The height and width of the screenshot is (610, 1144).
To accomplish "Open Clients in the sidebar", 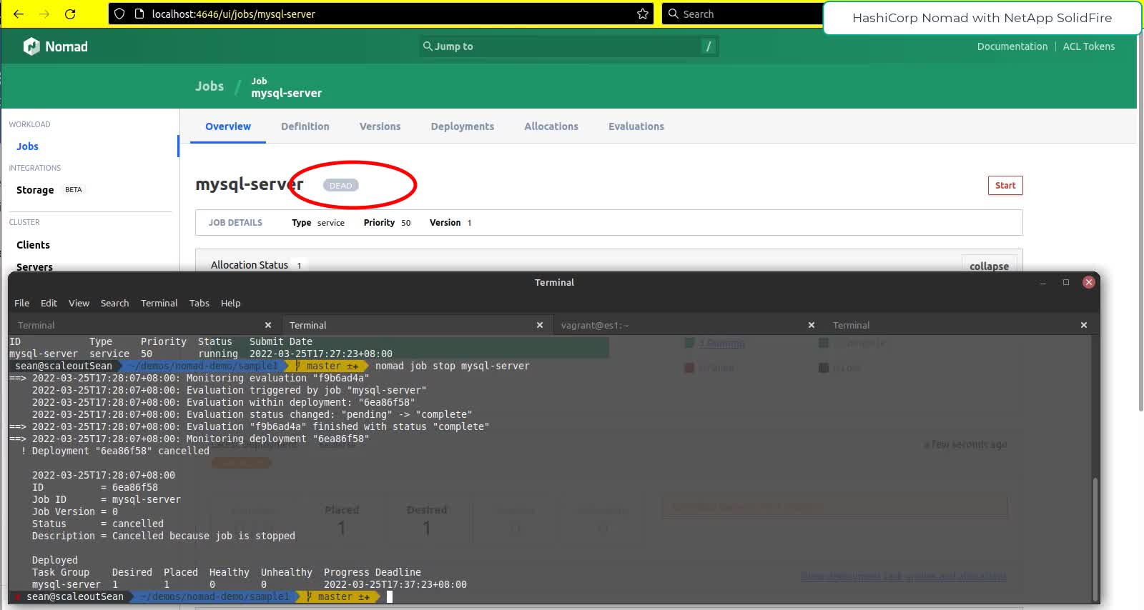I will pos(33,245).
